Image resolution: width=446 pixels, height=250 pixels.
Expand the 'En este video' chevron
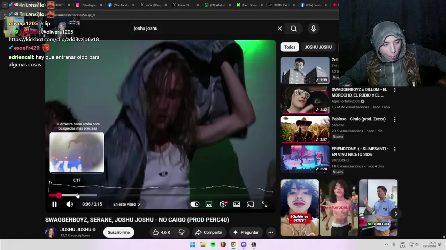tap(139, 204)
